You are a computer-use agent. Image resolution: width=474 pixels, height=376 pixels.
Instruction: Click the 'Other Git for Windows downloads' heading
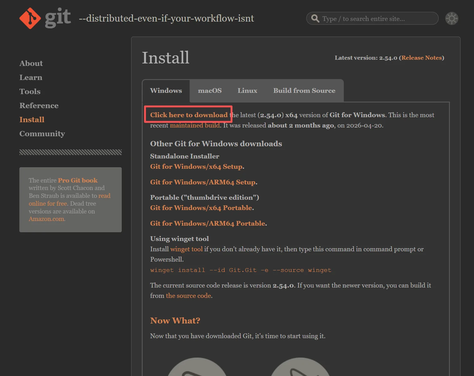(x=216, y=144)
